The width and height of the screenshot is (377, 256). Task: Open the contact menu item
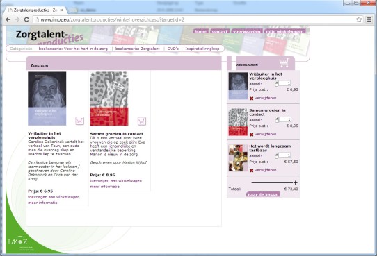point(220,31)
